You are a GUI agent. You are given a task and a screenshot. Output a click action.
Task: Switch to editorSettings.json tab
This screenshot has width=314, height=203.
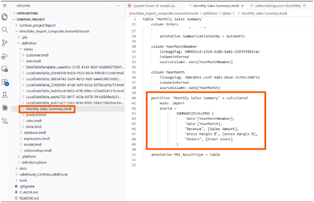[278, 6]
